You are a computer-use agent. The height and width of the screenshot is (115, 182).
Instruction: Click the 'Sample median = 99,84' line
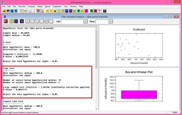tap(16, 35)
